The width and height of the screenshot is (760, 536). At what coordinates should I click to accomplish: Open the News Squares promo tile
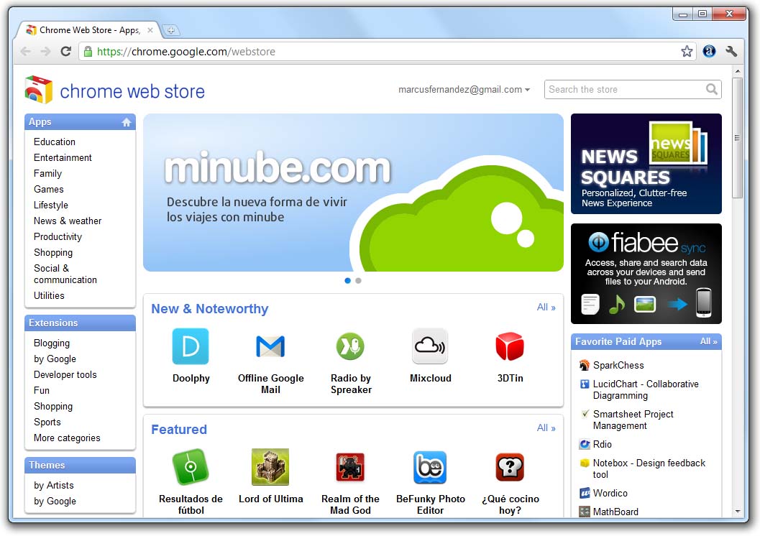point(646,164)
